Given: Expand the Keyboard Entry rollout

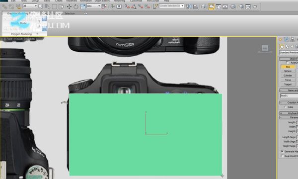Looking at the screenshot, I should 289,113.
